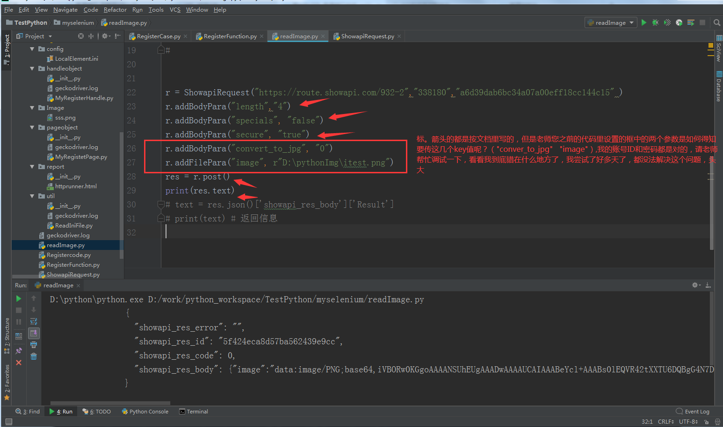Switch to ShowapiRequest.py editor tab

[367, 36]
